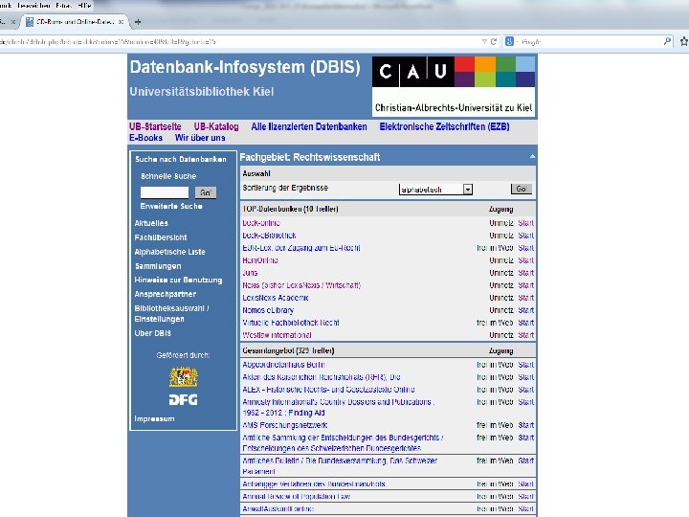Open the Impressum link
Viewport: 689px width, 517px height.
click(x=154, y=419)
